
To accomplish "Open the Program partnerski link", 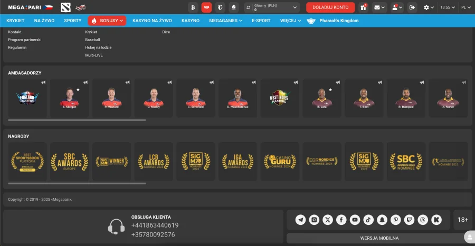I will (25, 40).
